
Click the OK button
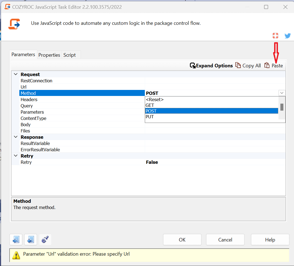[x=182, y=240]
